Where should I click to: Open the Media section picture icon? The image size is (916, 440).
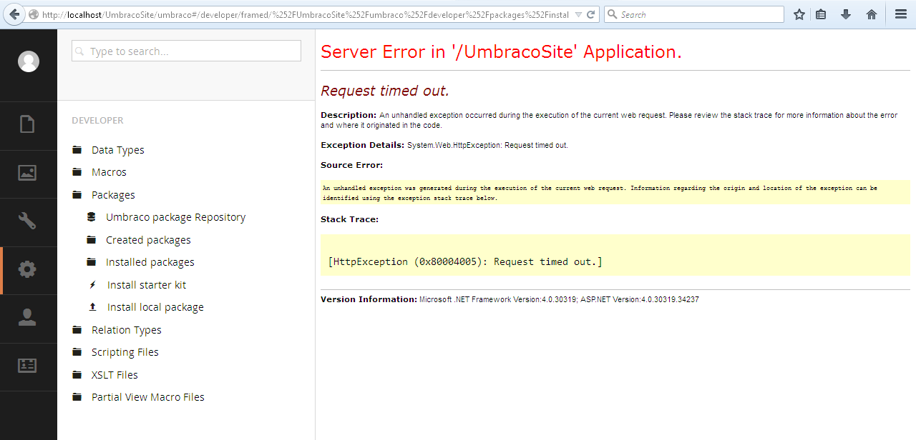(27, 172)
